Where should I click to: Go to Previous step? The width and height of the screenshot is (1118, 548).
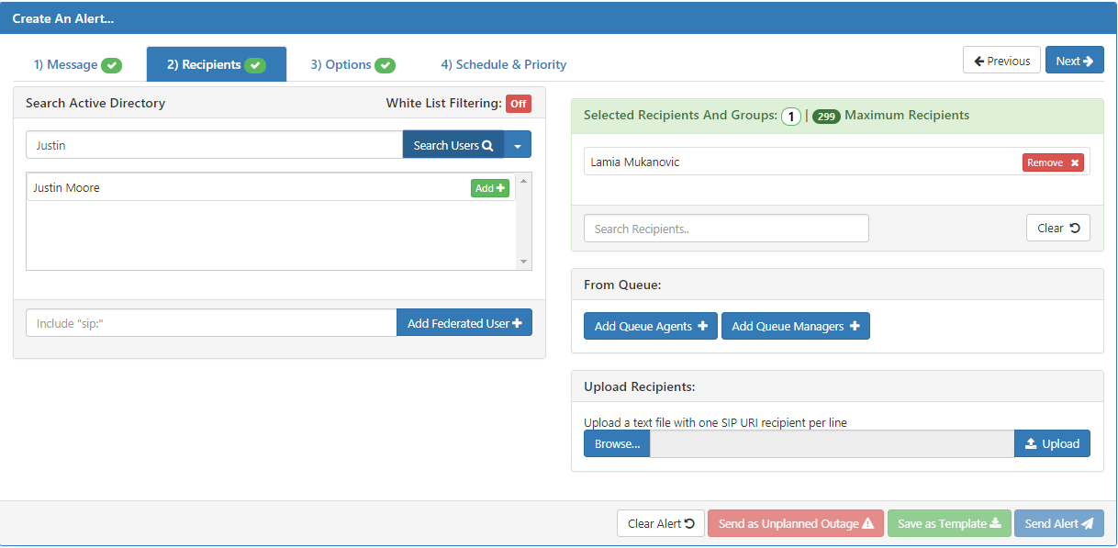[1001, 61]
